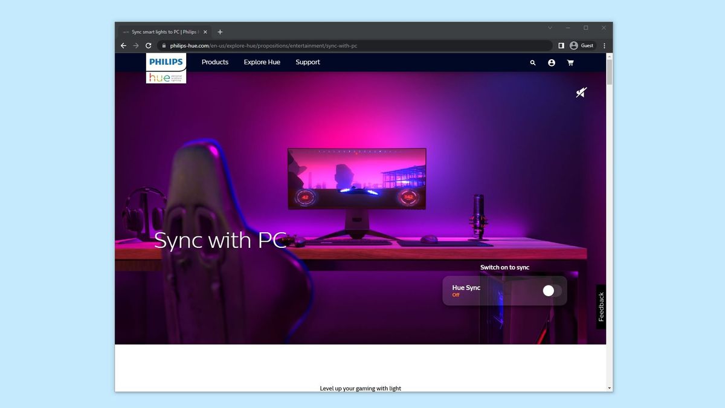Switch on the Hue Sync toggle
Screen dimensions: 725x408
[x=548, y=291]
